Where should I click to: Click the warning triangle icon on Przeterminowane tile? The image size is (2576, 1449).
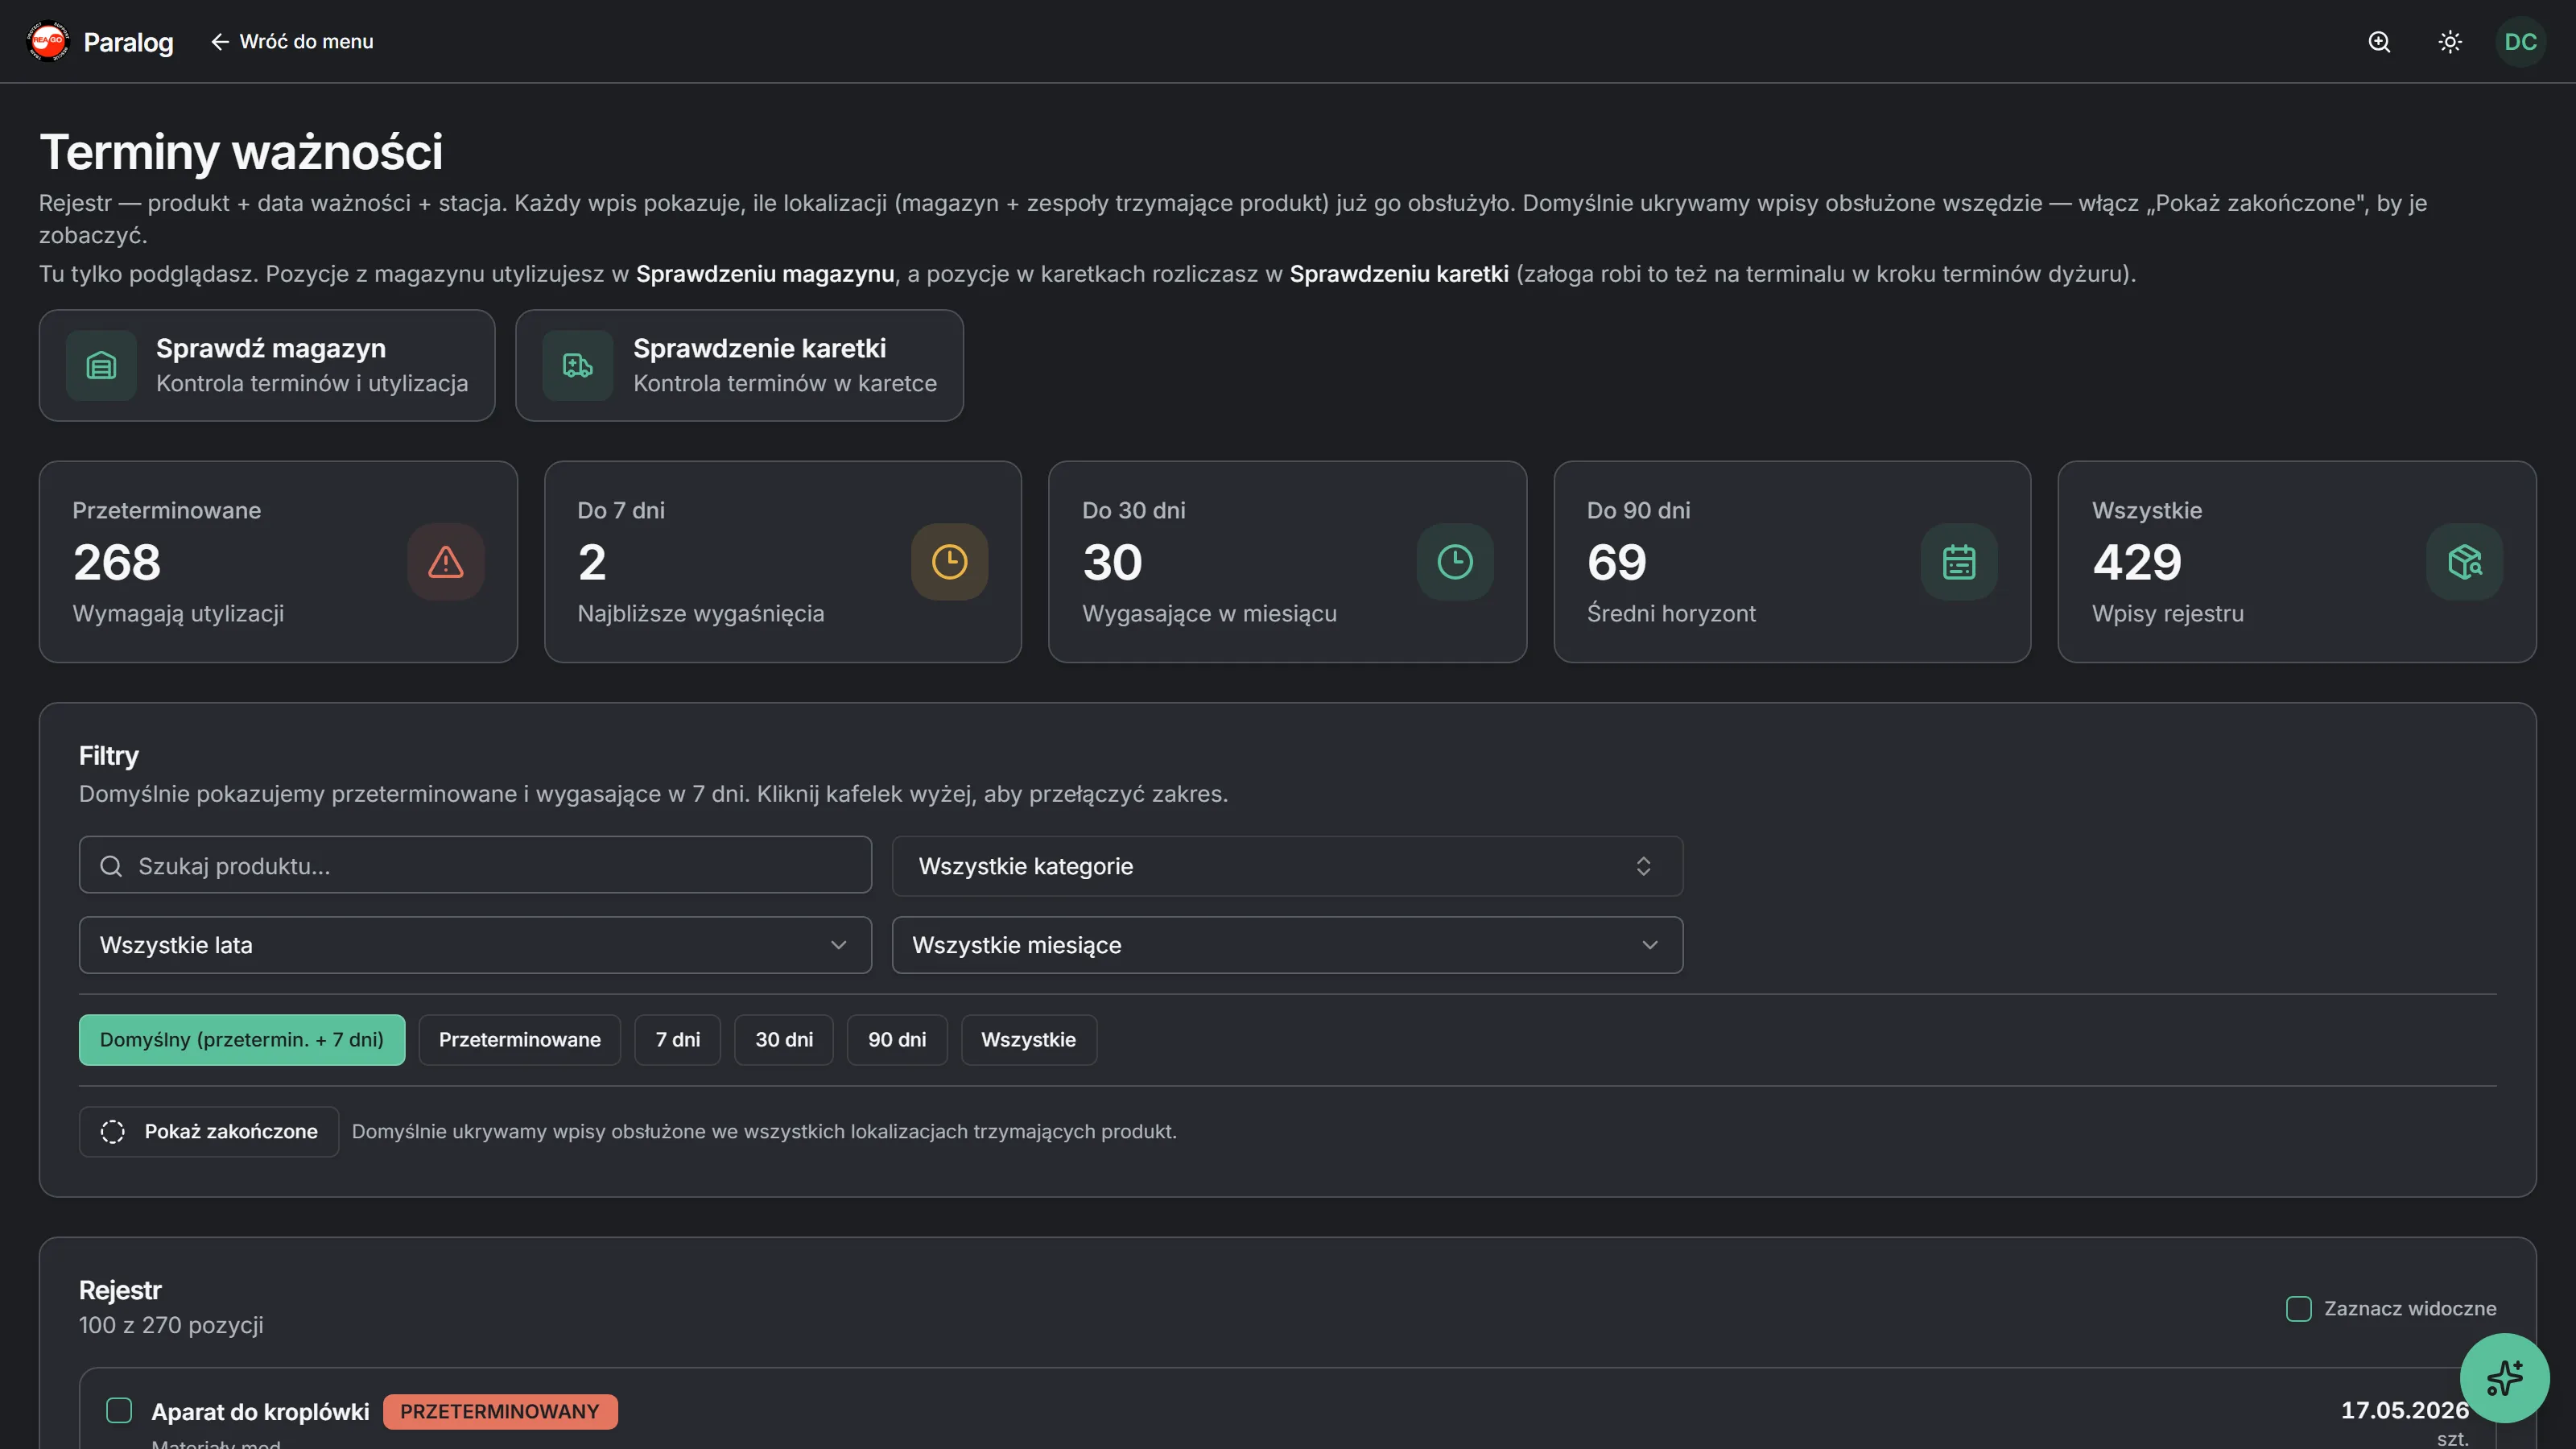pos(446,562)
